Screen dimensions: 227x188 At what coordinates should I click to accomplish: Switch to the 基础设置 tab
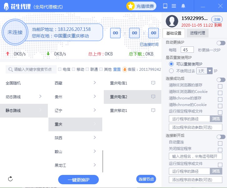coord(174,33)
